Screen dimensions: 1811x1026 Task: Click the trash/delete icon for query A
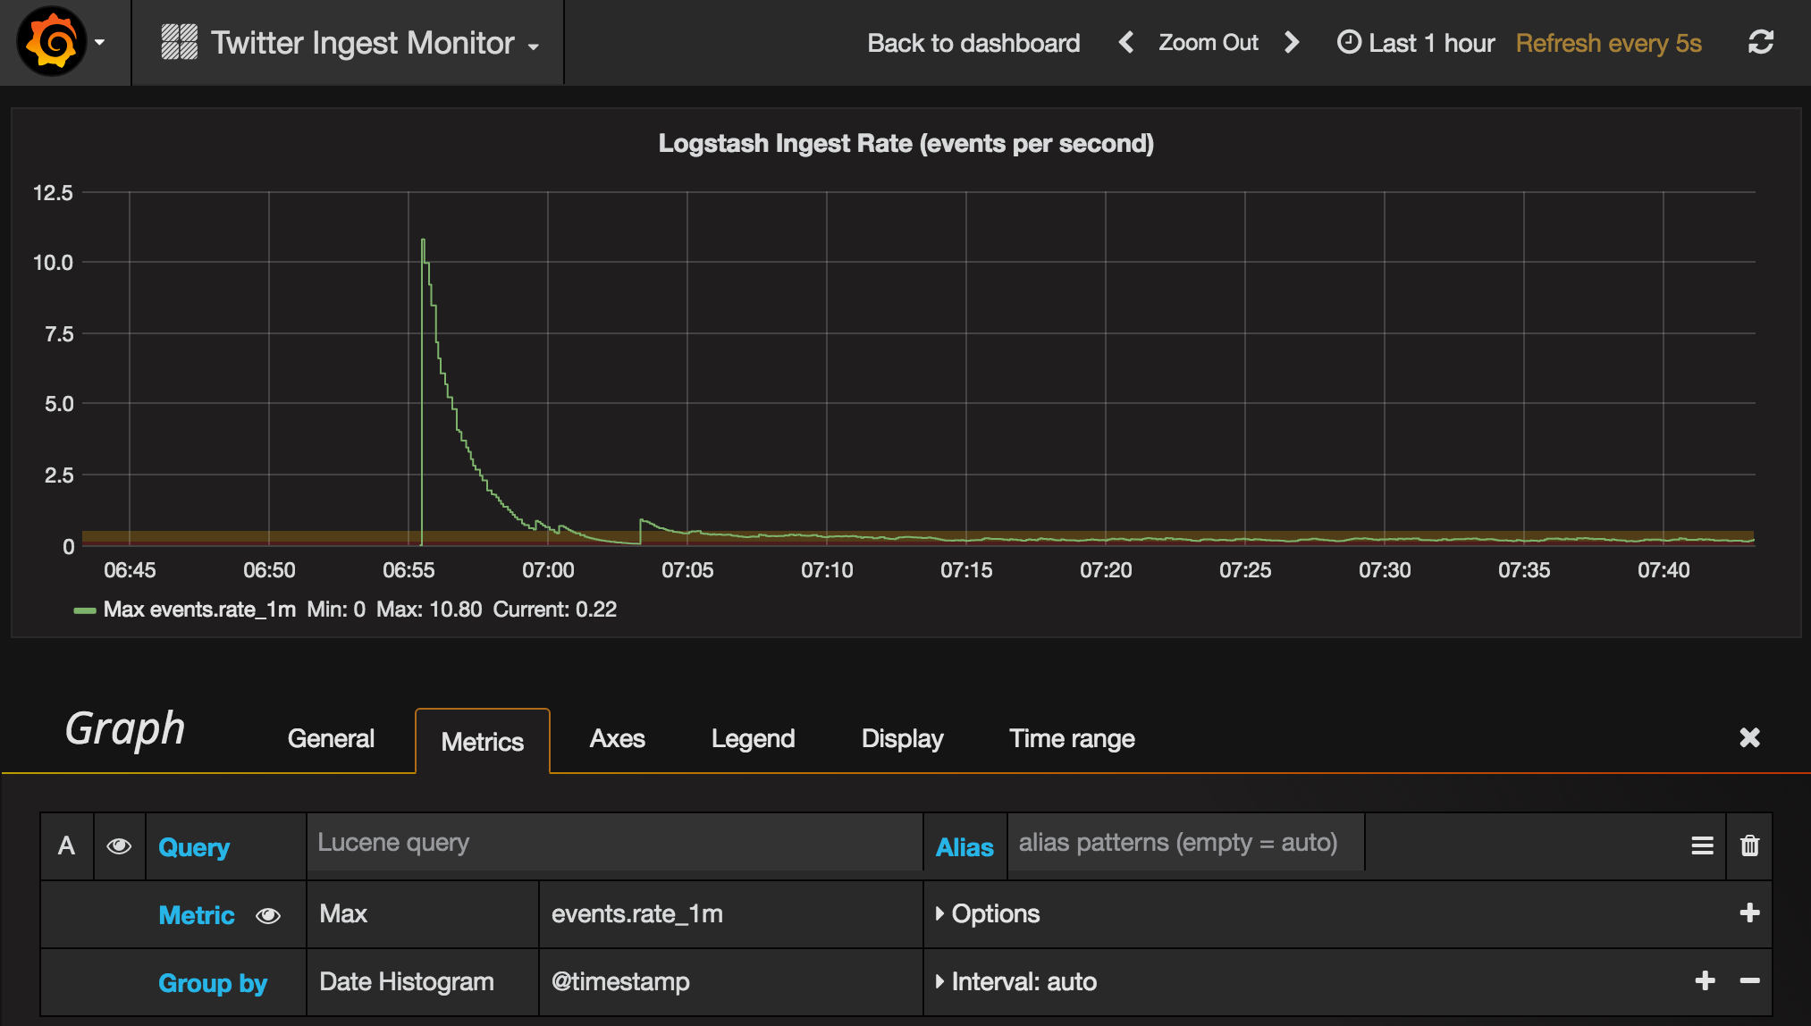pyautogui.click(x=1750, y=845)
